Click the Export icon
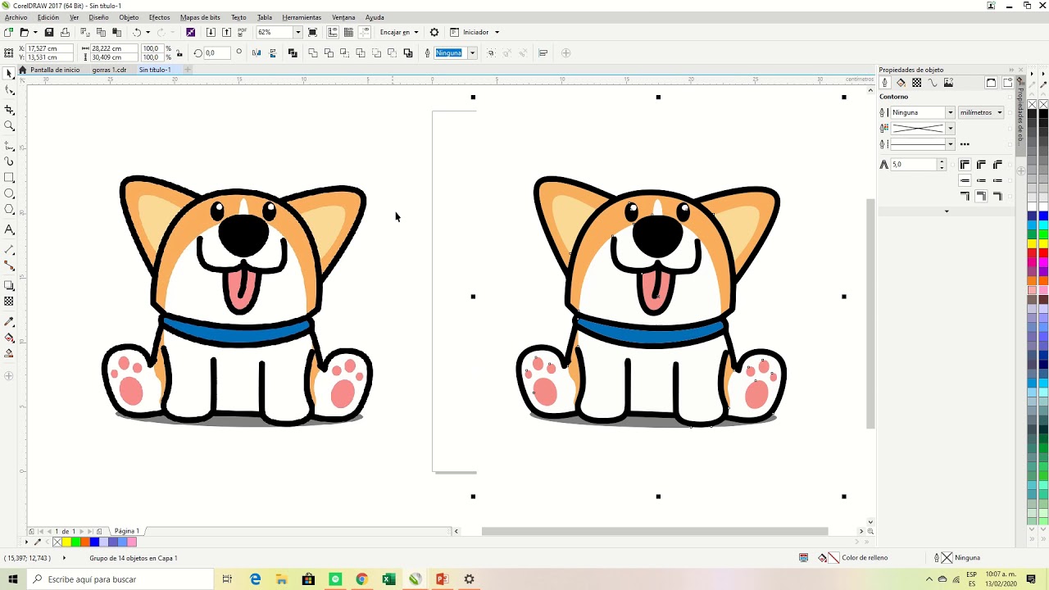Viewport: 1049px width, 590px height. click(226, 32)
